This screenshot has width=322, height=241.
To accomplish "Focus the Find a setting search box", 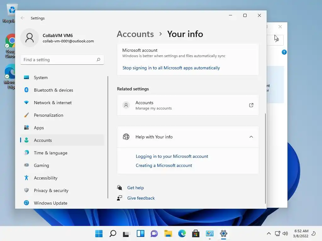I will tap(62, 60).
